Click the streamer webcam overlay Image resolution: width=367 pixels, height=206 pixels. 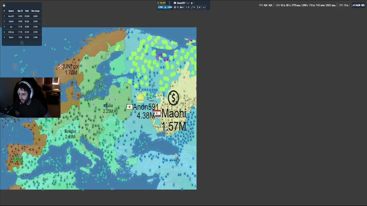30,98
